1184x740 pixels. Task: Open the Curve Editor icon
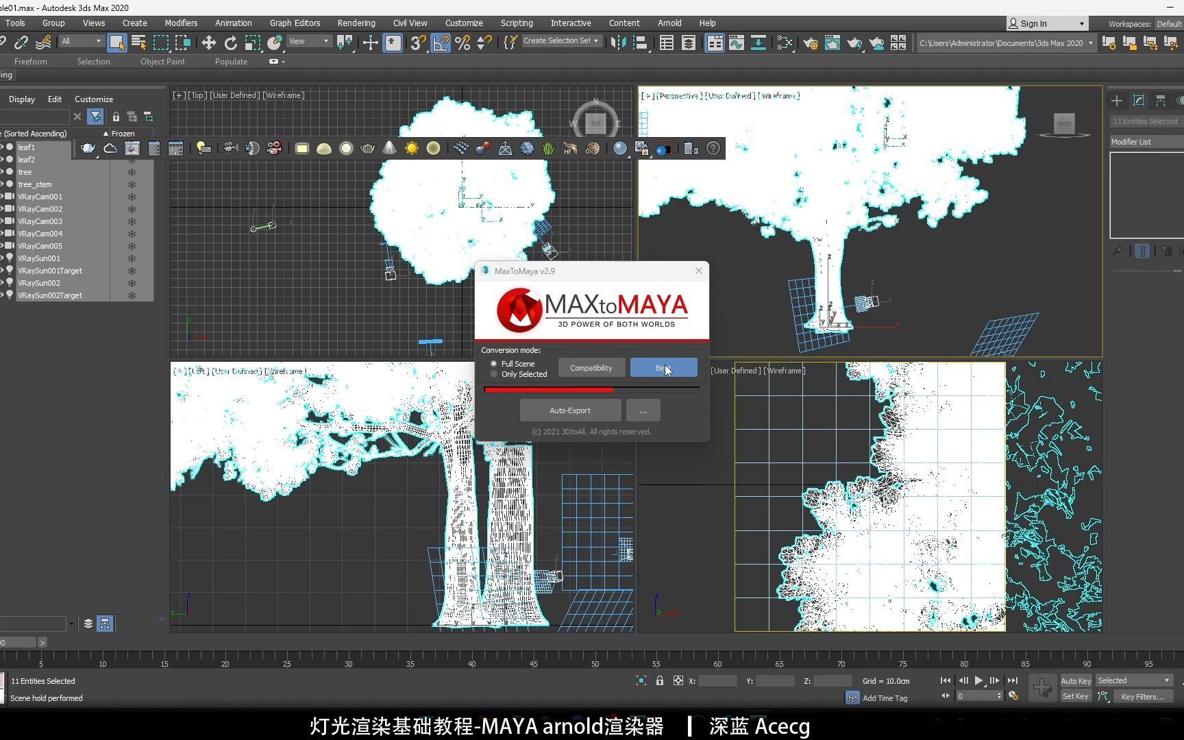737,42
